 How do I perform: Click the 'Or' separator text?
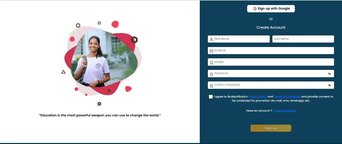click(271, 19)
